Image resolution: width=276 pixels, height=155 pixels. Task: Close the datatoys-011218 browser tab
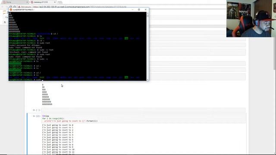point(55,2)
